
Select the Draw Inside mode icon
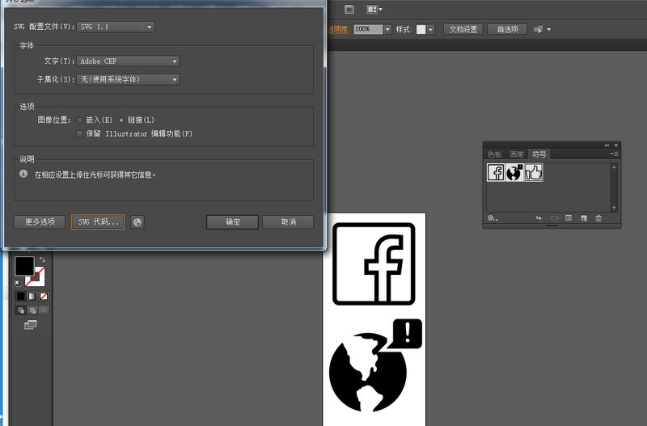point(44,310)
